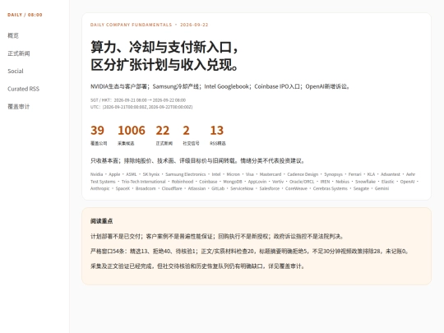Click Seagate in the company list
Screen dimensions: 444x333
click(361, 188)
